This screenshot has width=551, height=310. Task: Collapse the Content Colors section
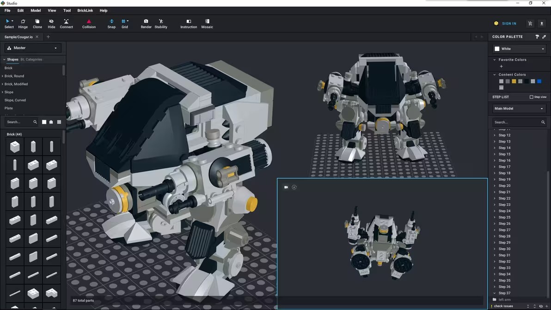click(x=495, y=74)
